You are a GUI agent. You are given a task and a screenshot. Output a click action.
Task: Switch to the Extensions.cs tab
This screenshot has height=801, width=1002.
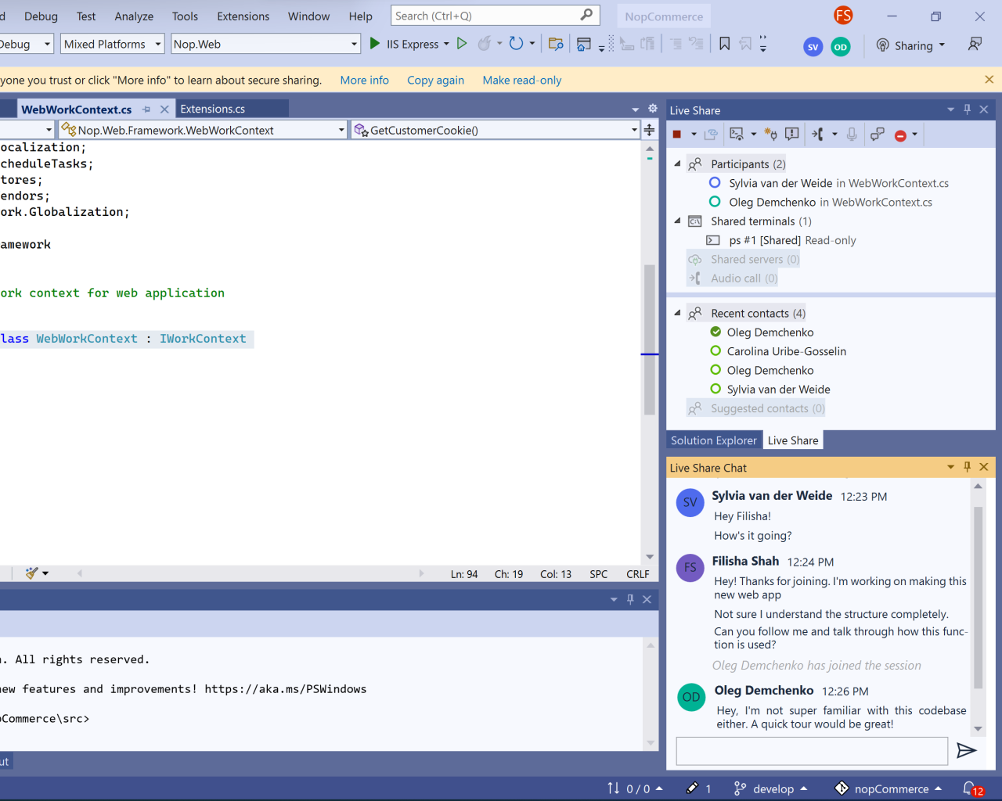coord(211,108)
